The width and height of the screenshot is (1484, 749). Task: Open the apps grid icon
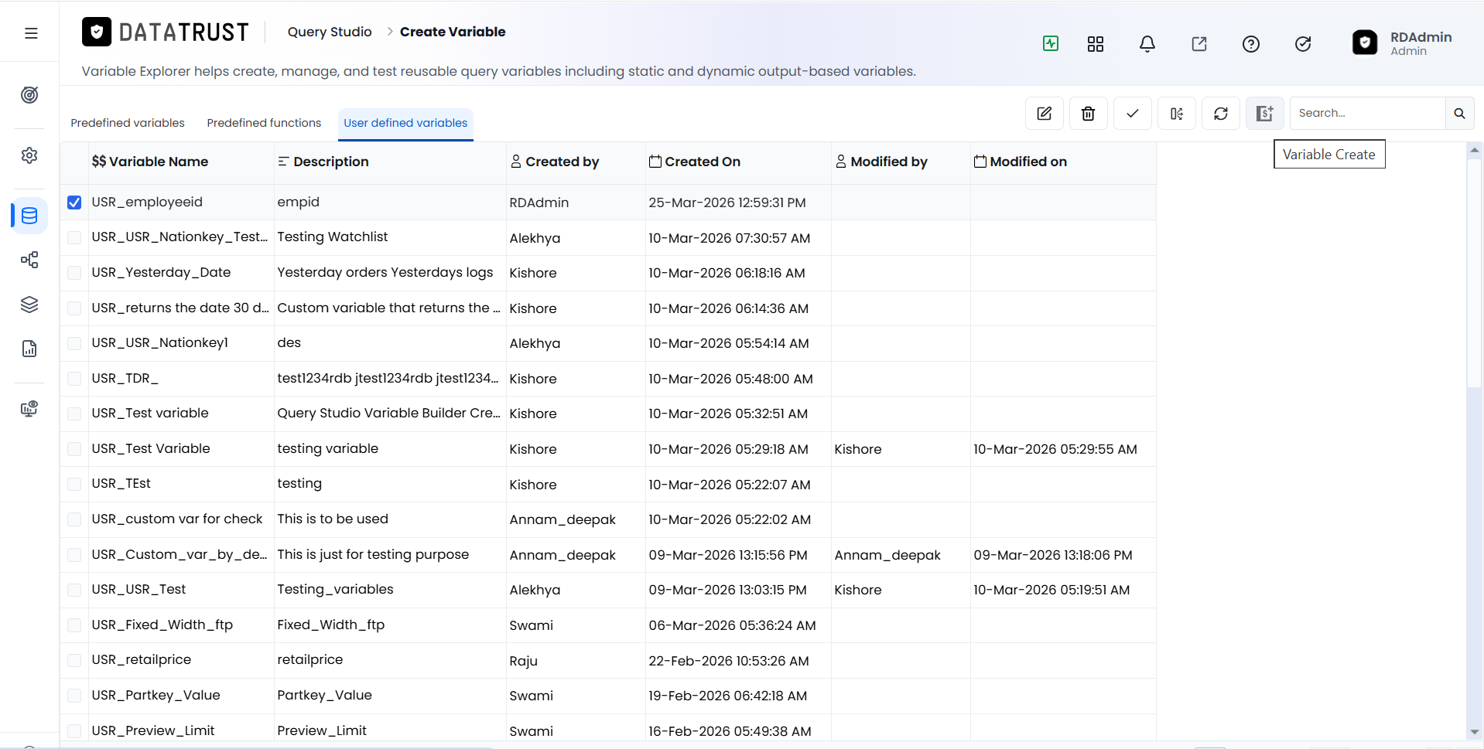pyautogui.click(x=1096, y=44)
